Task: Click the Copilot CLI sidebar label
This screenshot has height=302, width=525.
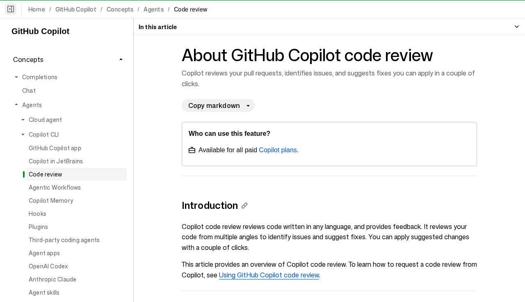Action: (43, 135)
